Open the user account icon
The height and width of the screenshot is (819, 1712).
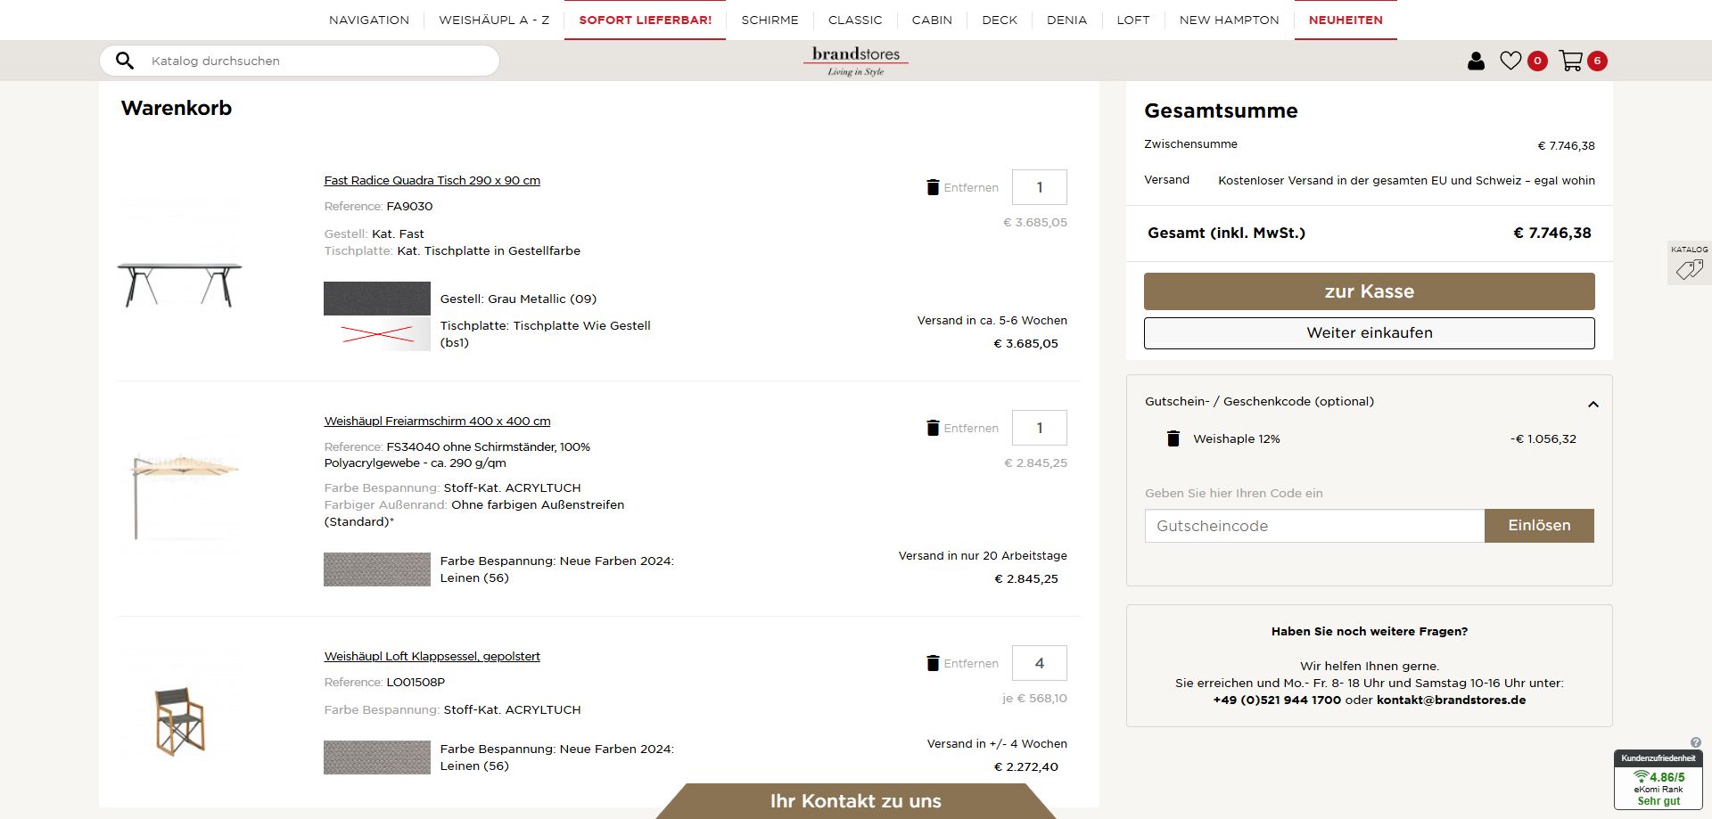(x=1476, y=61)
